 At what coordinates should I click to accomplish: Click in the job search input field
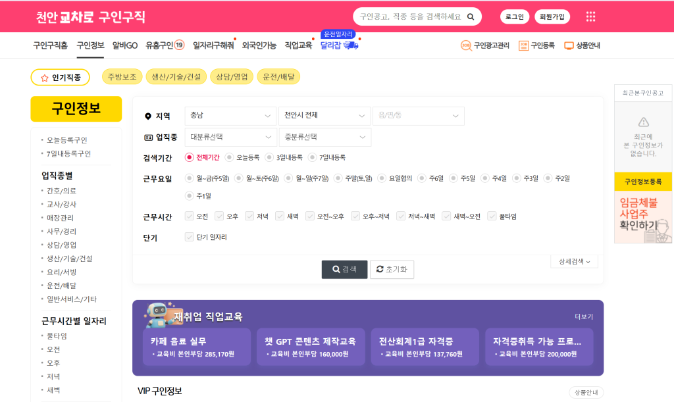point(411,16)
